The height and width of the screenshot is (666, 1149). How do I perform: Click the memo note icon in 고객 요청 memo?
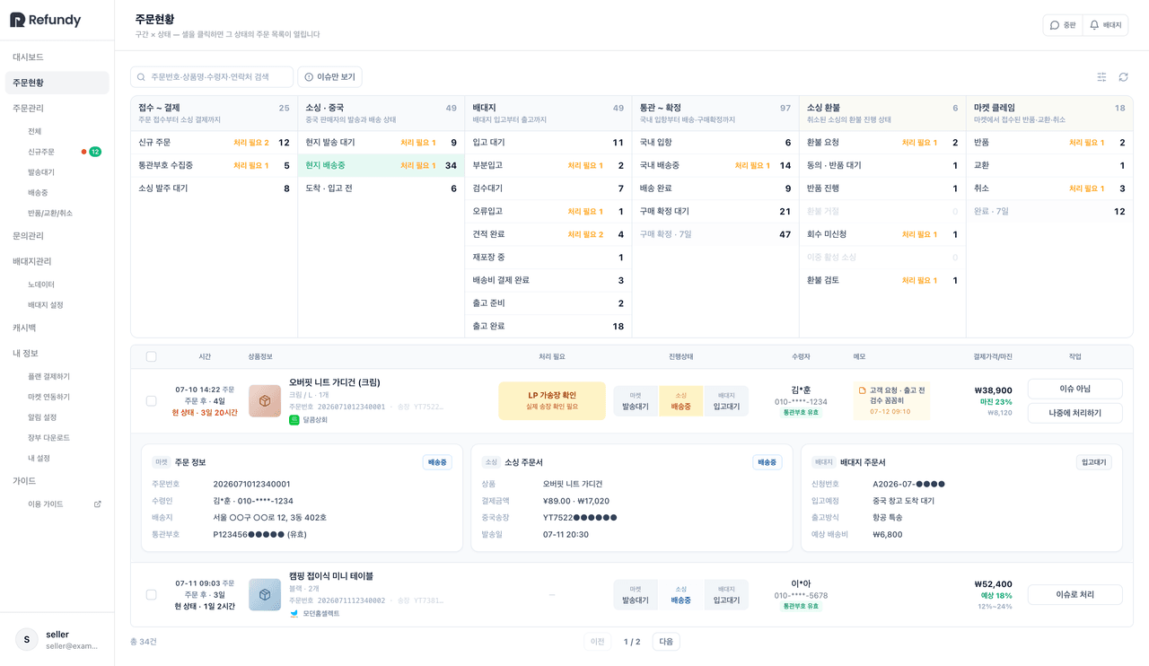coord(863,390)
